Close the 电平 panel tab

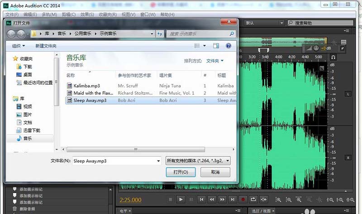[130, 211]
